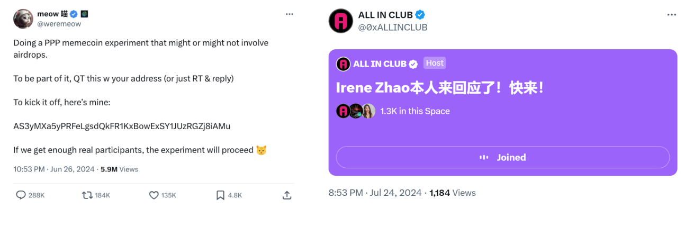The height and width of the screenshot is (226, 685).
Task: Click the 8:53 PM Jul 24 timestamp
Action: click(x=375, y=193)
